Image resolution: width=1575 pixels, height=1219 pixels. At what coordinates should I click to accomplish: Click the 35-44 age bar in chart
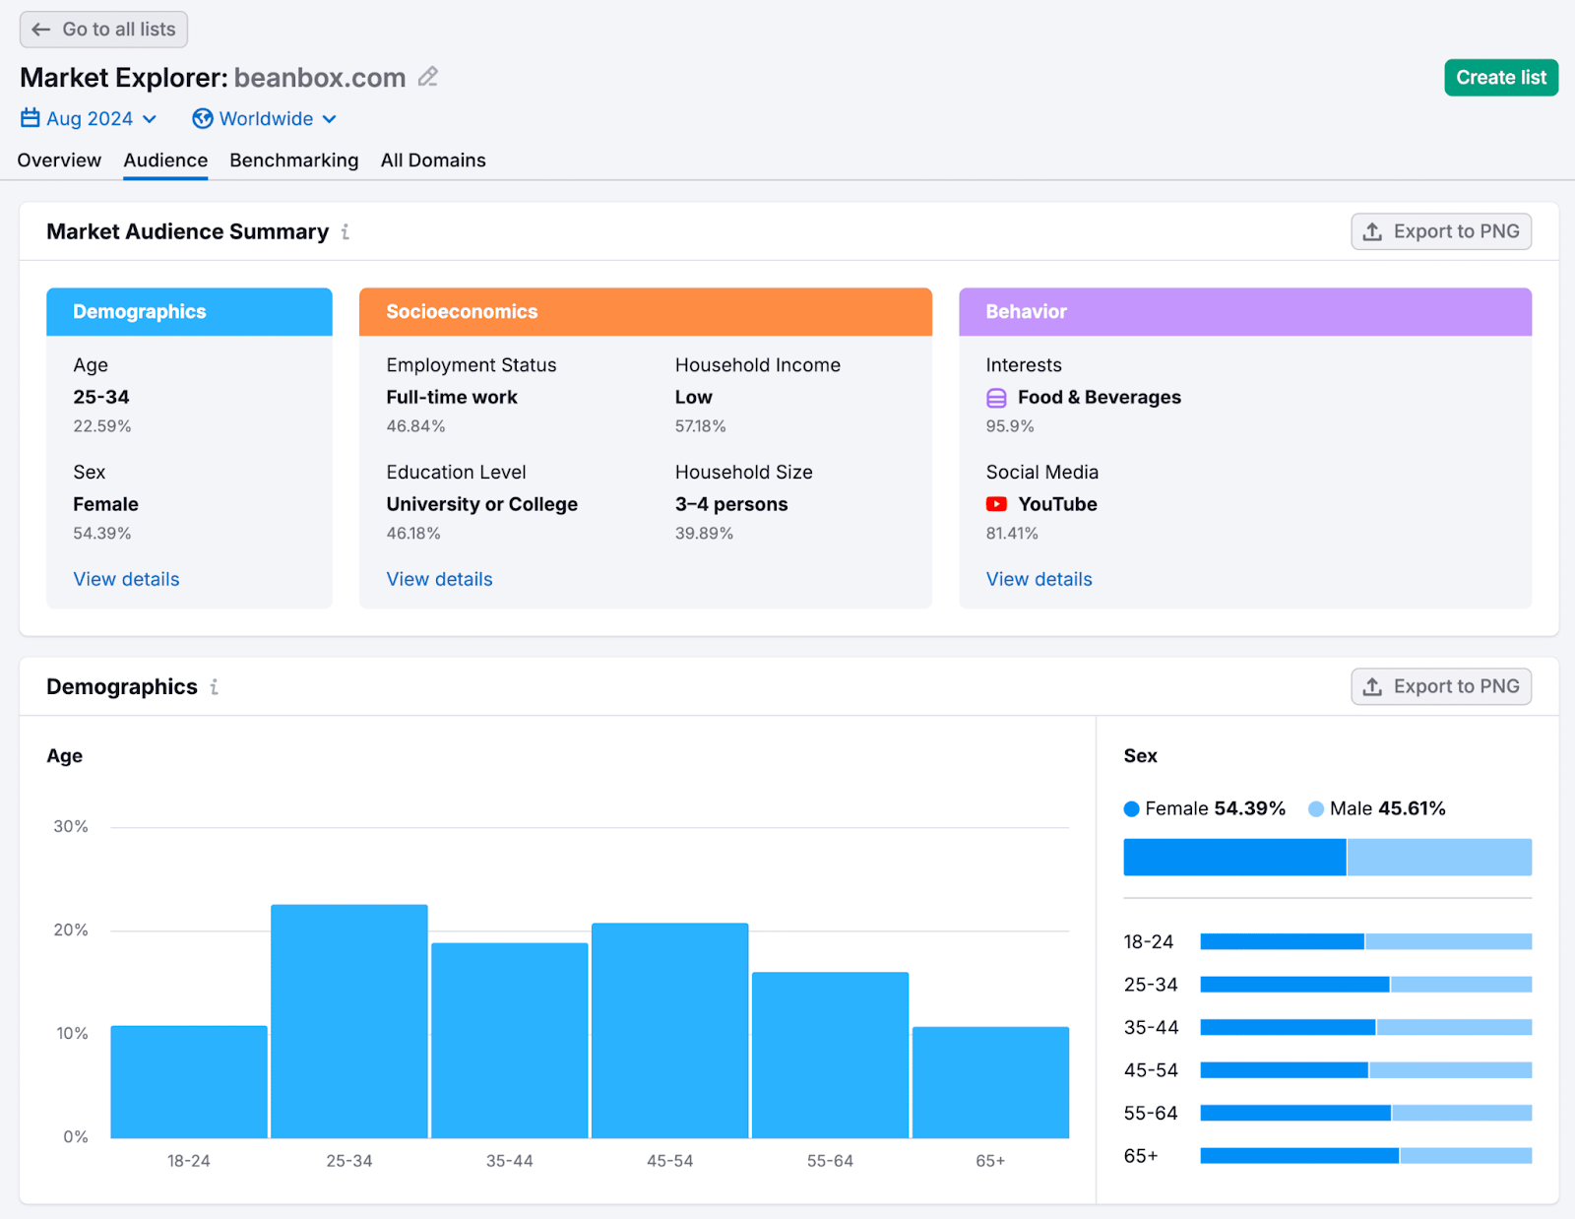pos(510,1041)
